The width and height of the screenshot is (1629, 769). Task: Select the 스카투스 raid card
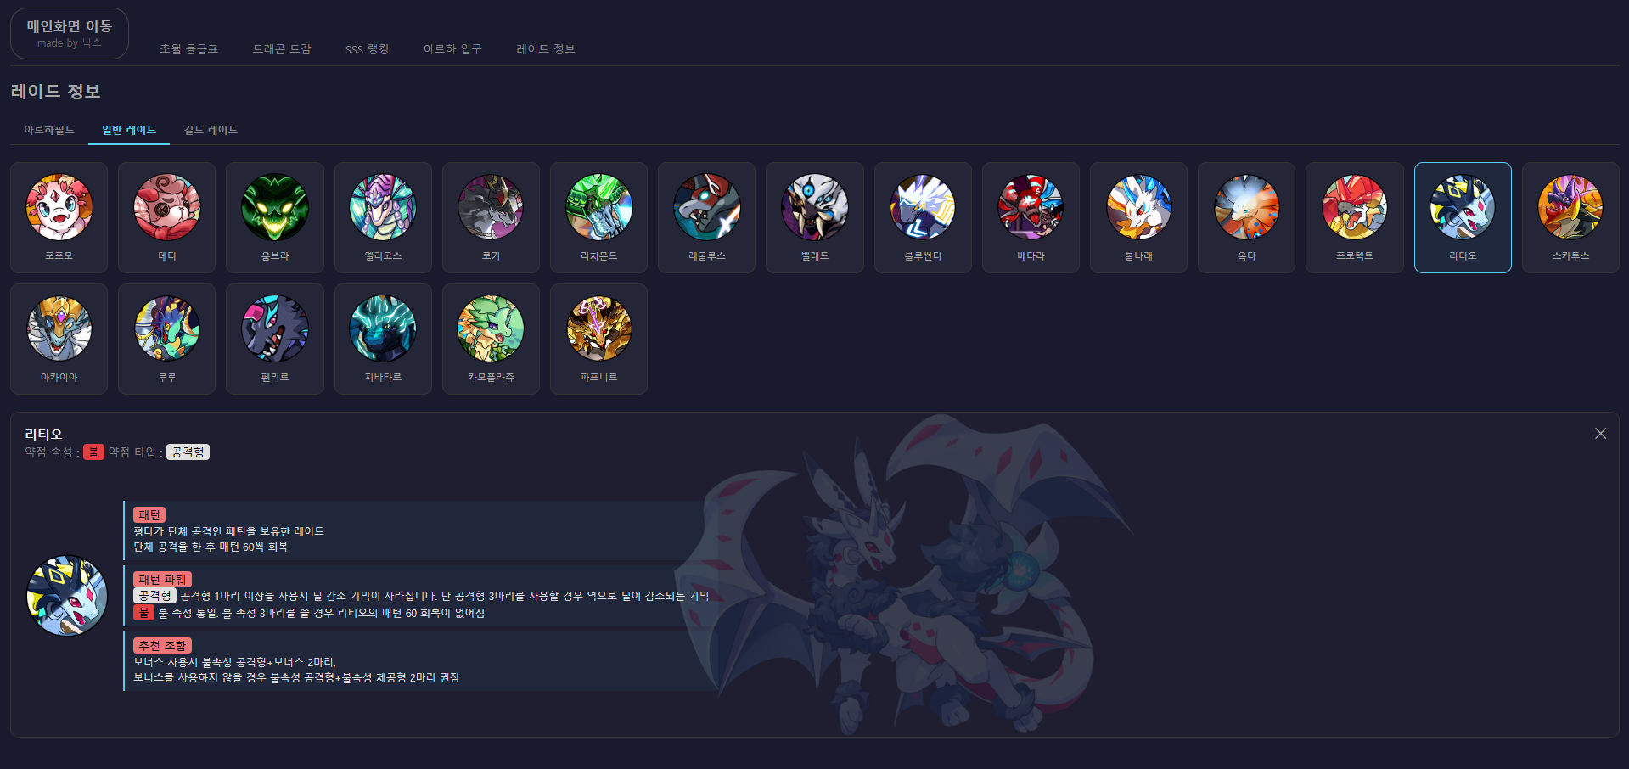tap(1570, 217)
